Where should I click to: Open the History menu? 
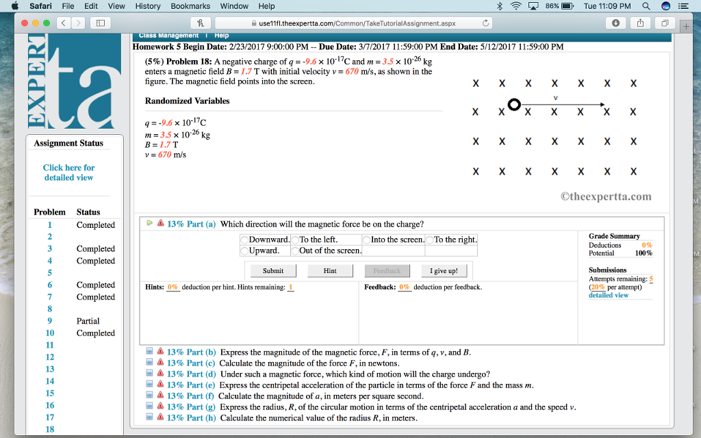tap(148, 5)
